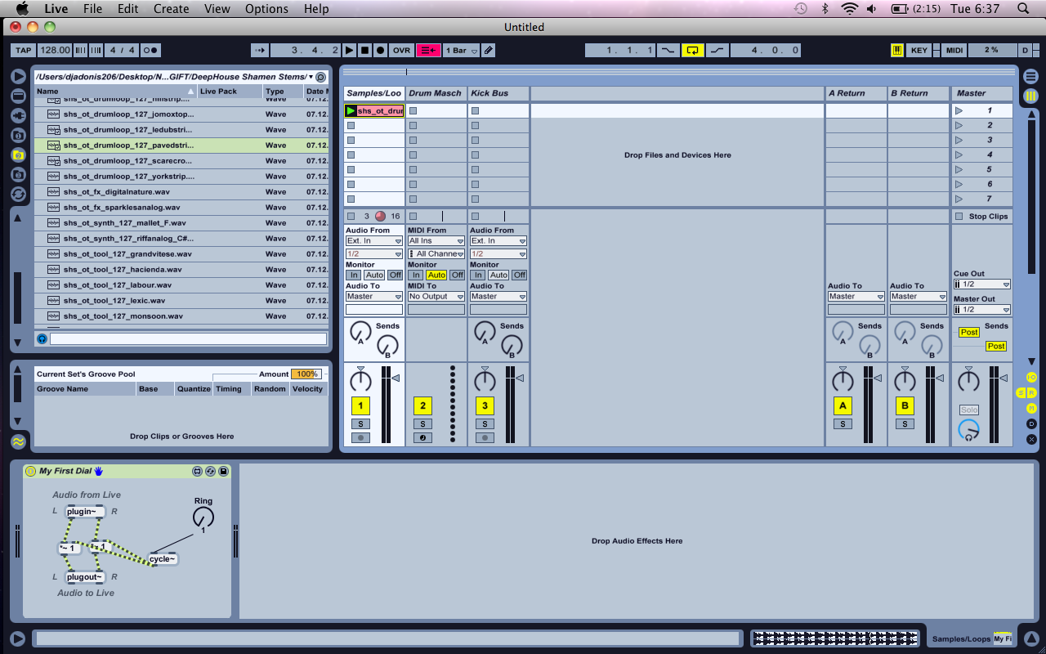This screenshot has width=1046, height=654.
Task: Click the D overload indicator
Action: (x=1026, y=50)
